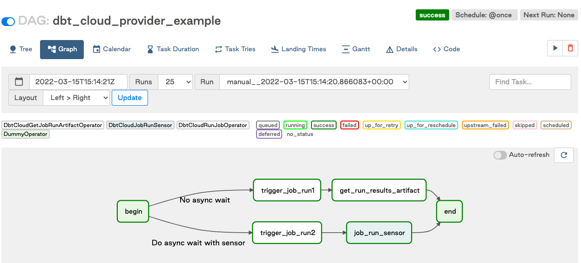581x263 pixels.
Task: Enable the Auto-refresh toggle
Action: [500, 155]
